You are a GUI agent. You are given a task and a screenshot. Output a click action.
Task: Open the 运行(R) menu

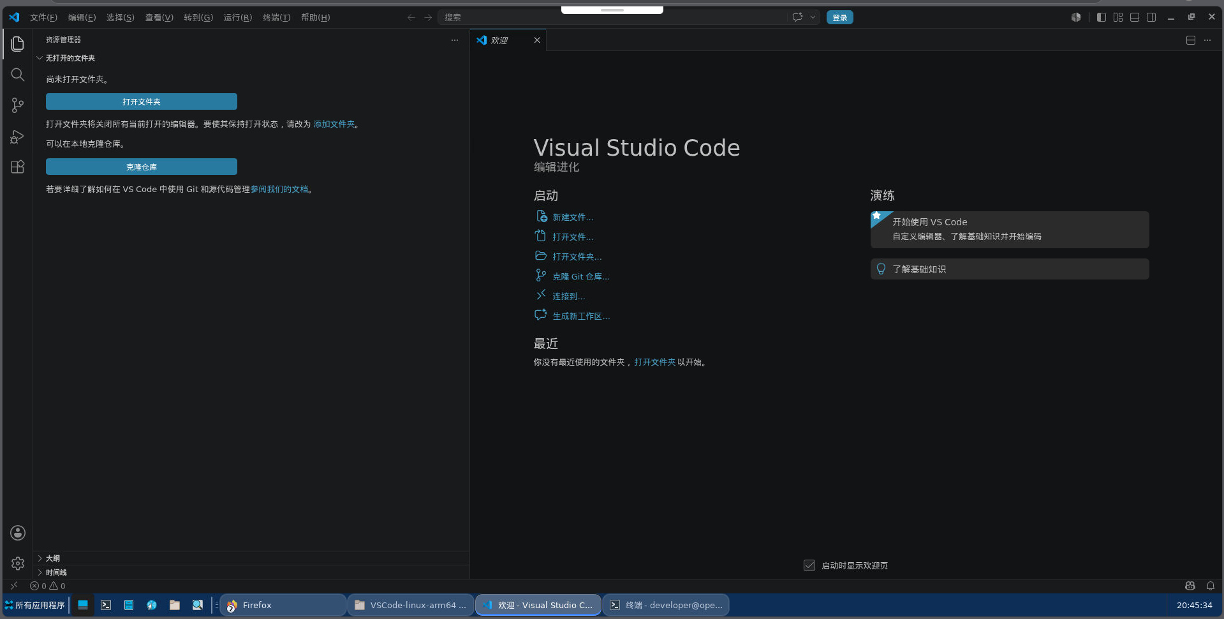click(x=237, y=17)
